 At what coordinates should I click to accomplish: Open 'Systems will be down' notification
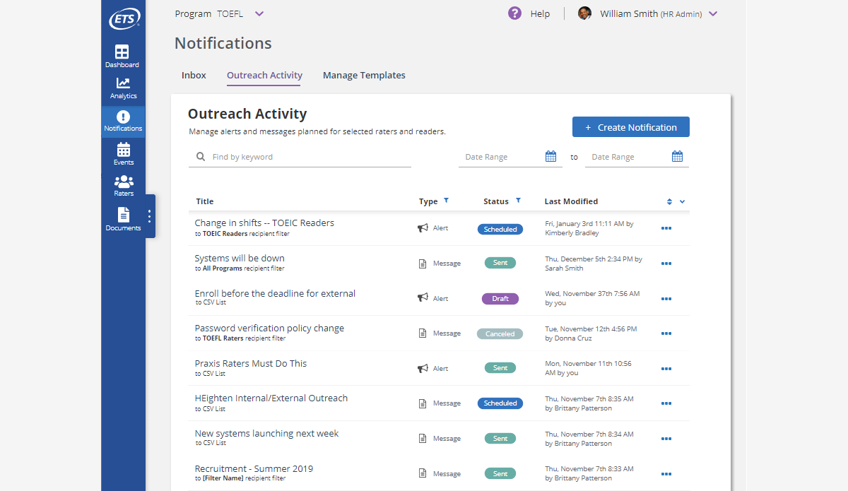[x=240, y=259]
